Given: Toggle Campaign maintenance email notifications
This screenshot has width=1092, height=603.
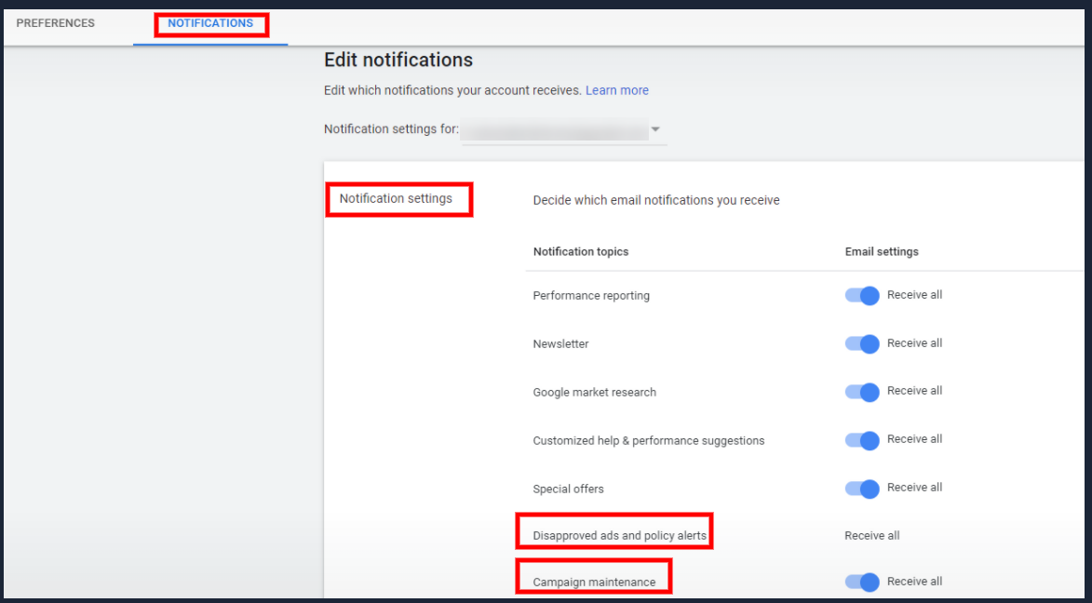Looking at the screenshot, I should click(x=862, y=582).
